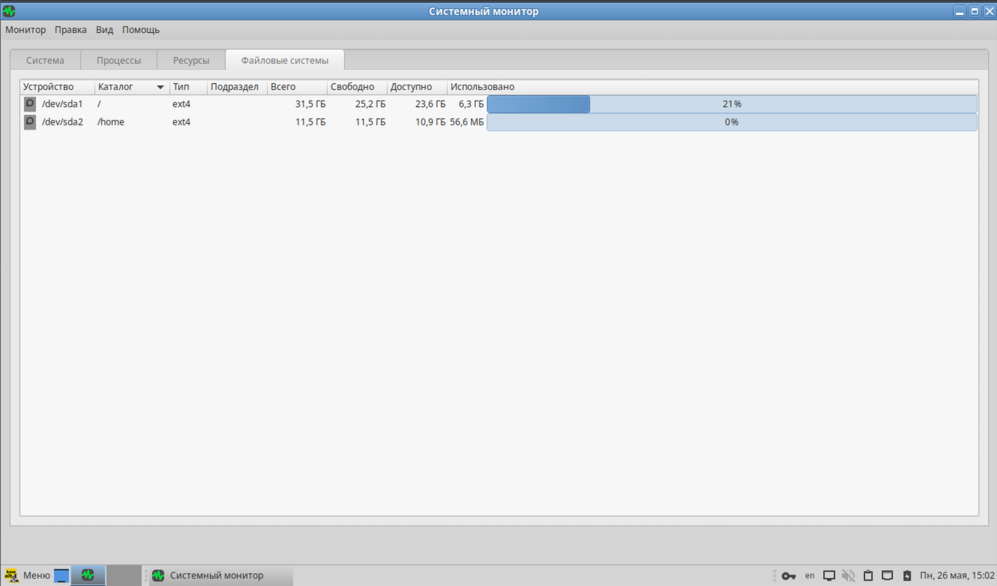Click the title bar monitor app icon

9,11
